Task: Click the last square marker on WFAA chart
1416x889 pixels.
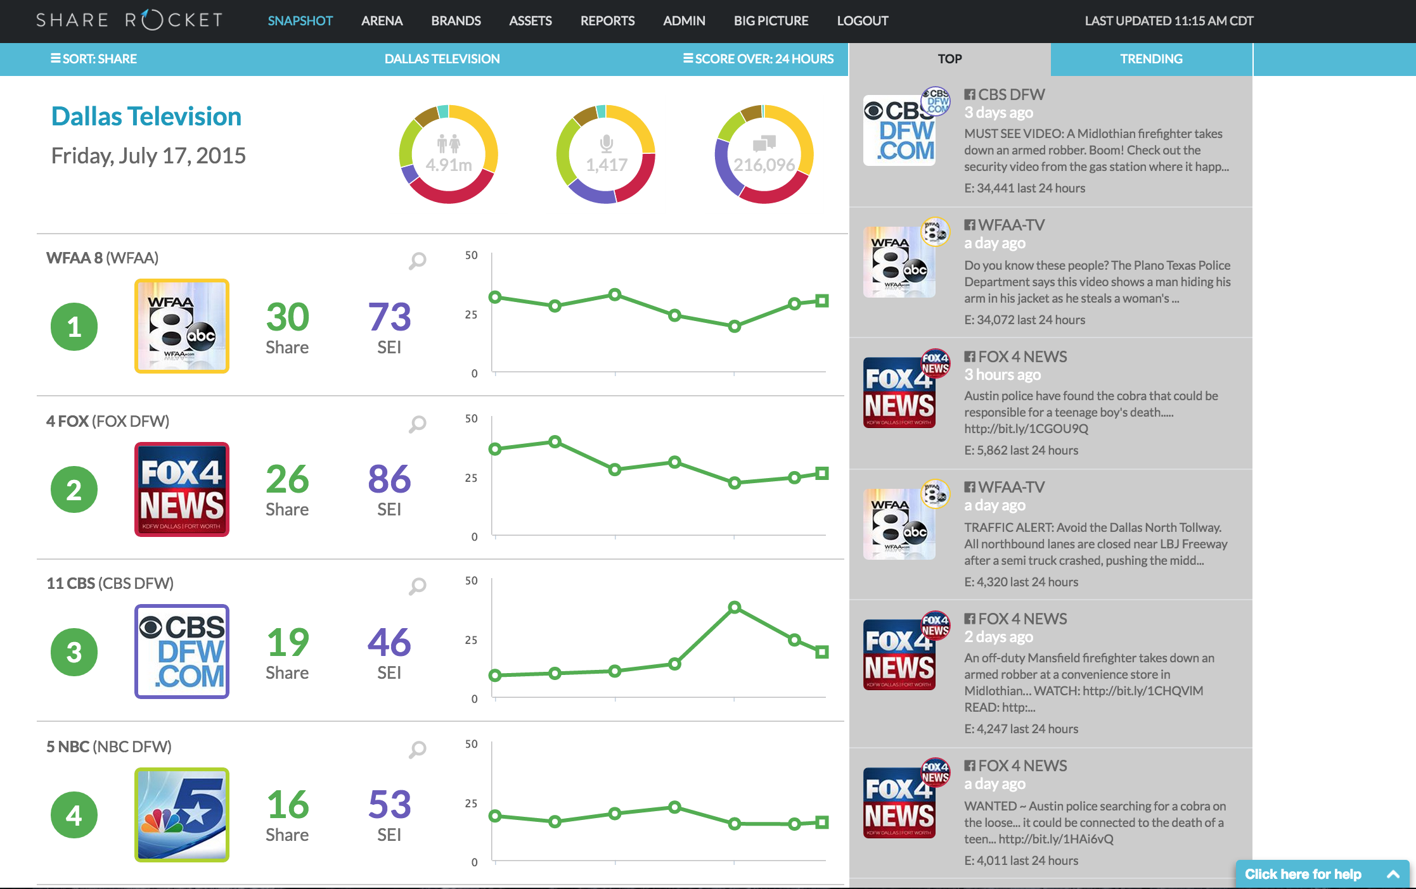Action: coord(822,301)
